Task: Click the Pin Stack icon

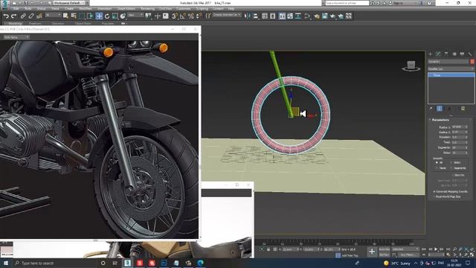Action: [431, 109]
